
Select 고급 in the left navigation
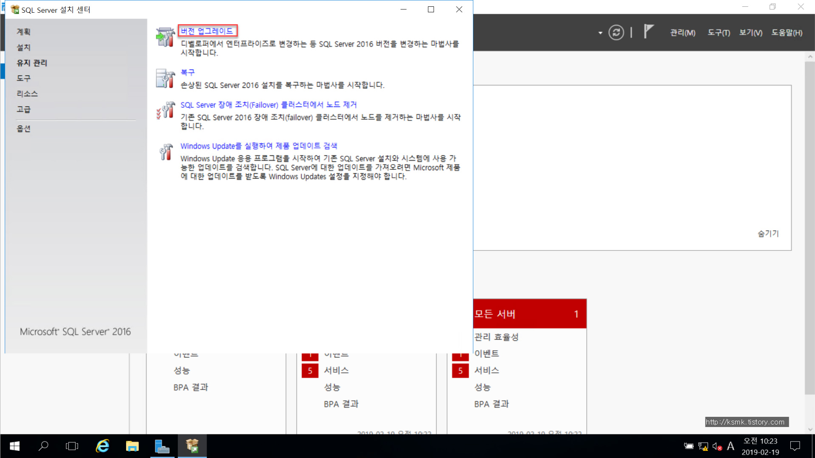[x=24, y=110]
